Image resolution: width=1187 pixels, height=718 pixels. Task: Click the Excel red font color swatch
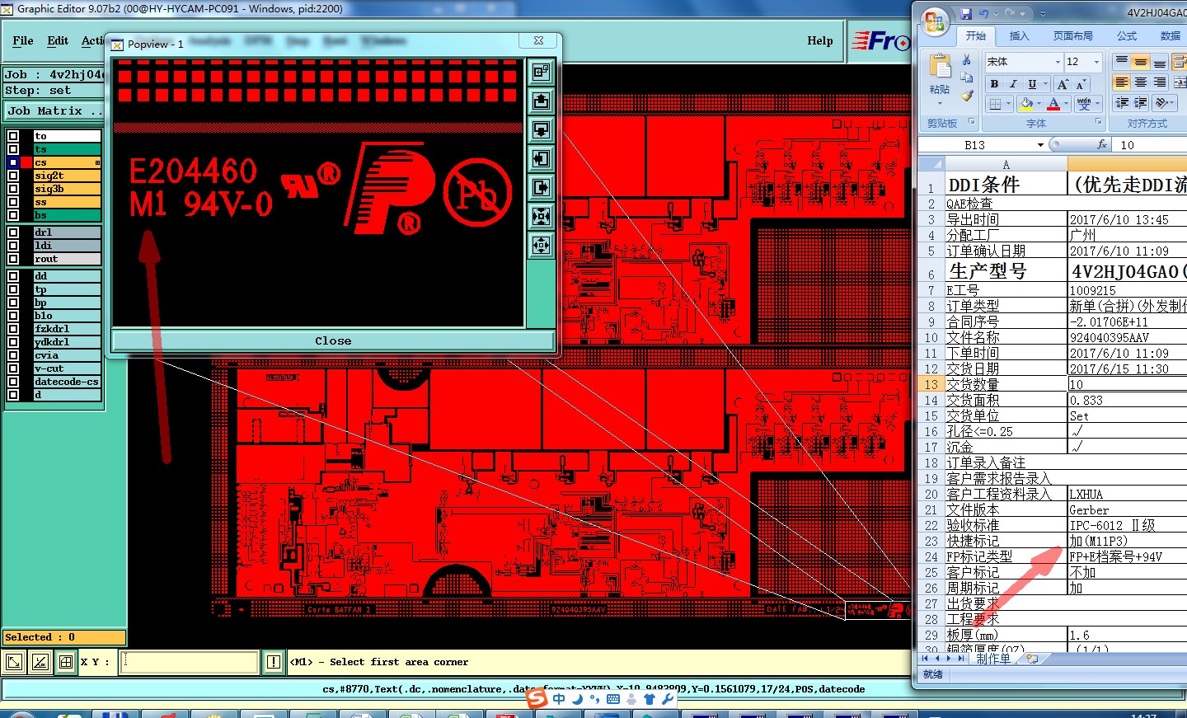(x=1053, y=104)
